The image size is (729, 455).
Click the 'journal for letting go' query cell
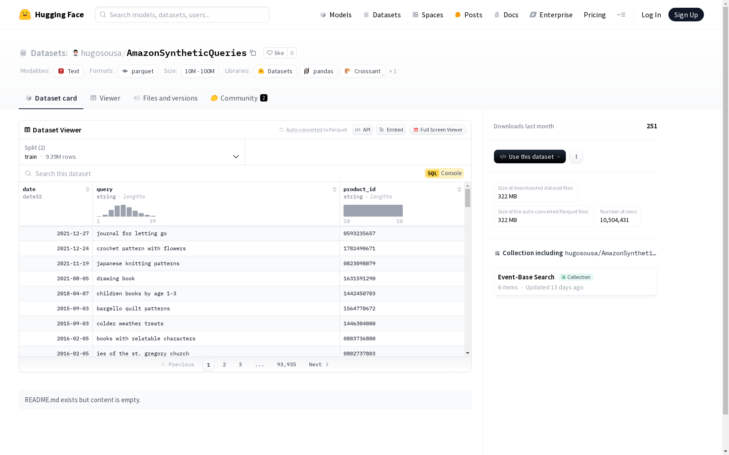(216, 233)
